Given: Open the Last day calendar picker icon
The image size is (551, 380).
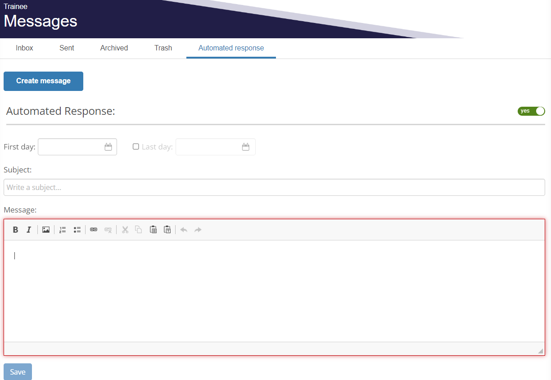Looking at the screenshot, I should 245,147.
